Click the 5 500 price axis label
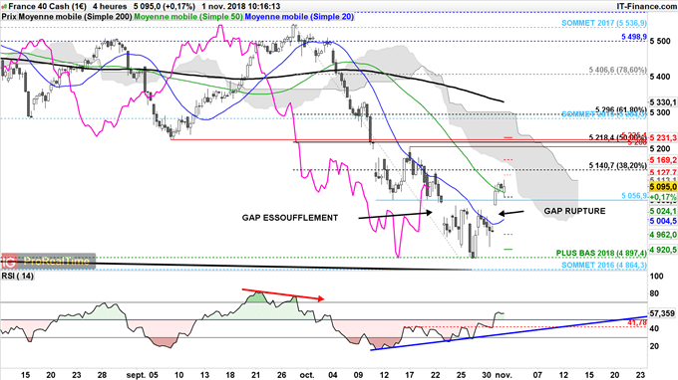Screen dimensions: 678x380 660,42
